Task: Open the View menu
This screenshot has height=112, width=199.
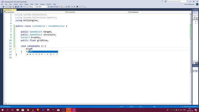Action: pos(10,4)
